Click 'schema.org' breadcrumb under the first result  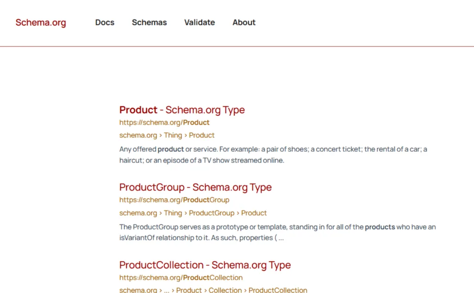138,135
